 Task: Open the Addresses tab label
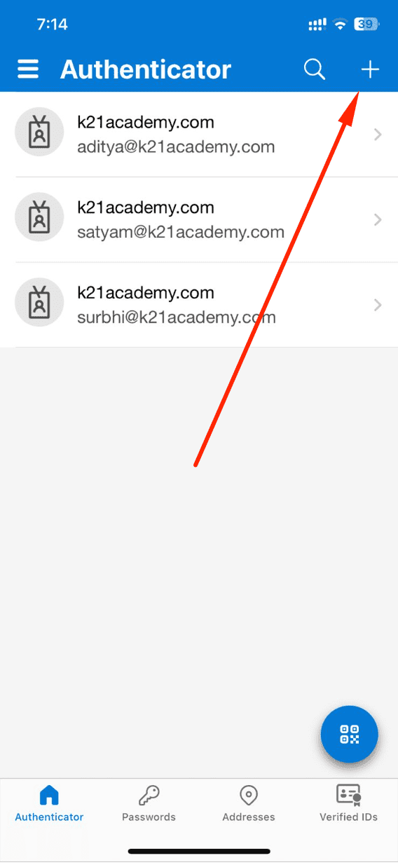click(x=249, y=817)
